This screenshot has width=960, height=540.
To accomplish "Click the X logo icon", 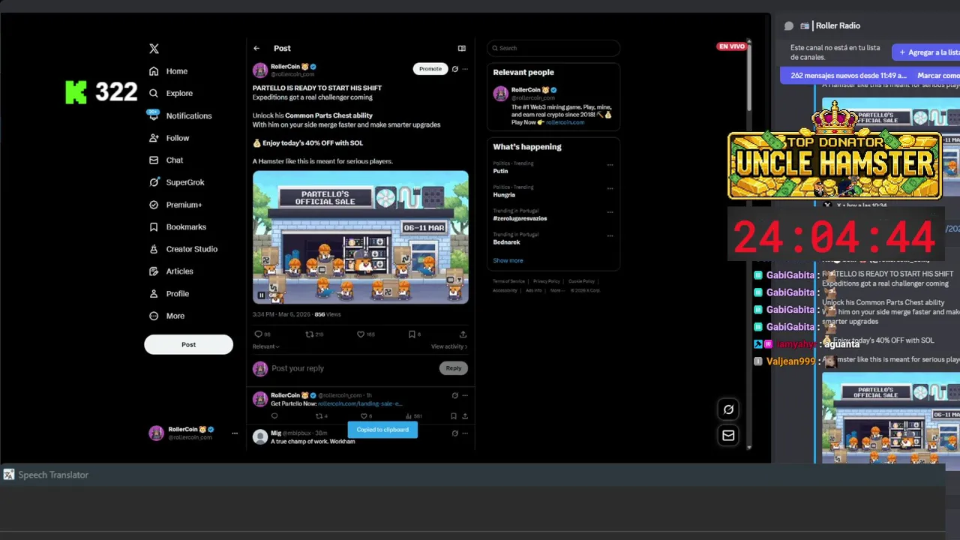I will tap(154, 49).
